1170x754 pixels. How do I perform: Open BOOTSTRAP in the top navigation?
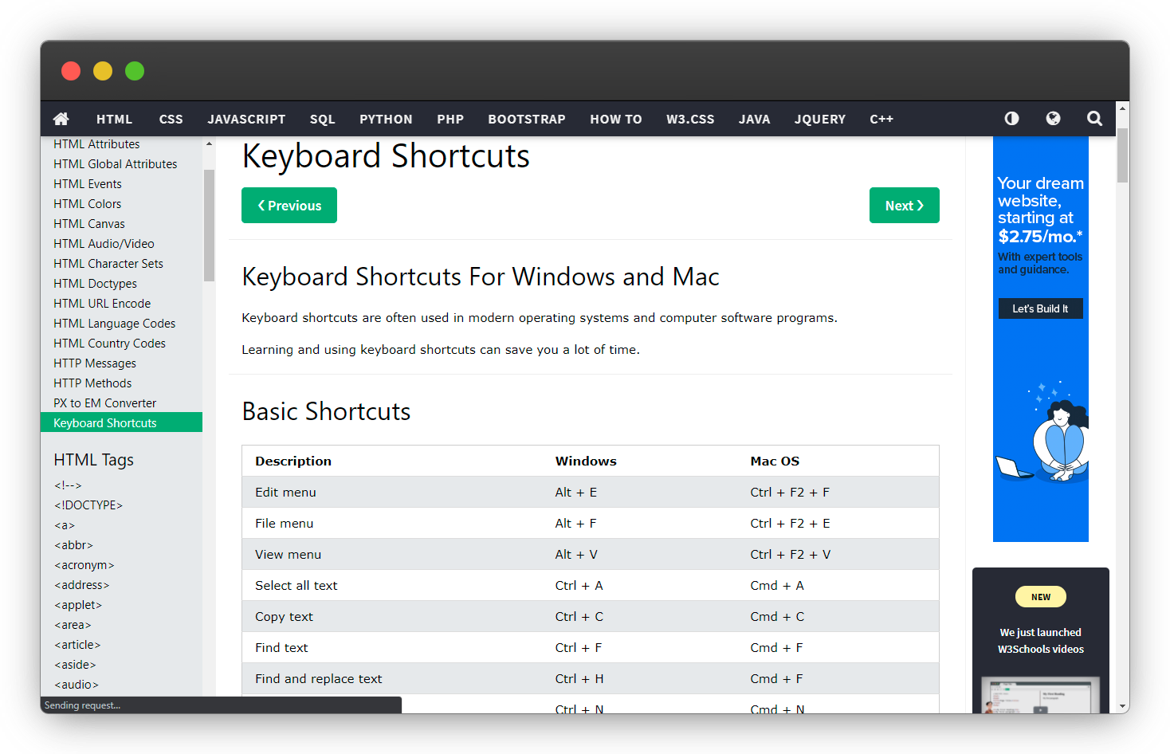pyautogui.click(x=527, y=119)
